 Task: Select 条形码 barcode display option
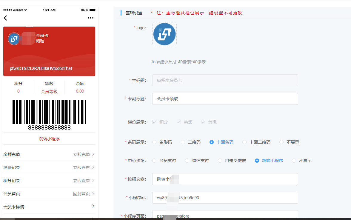pyautogui.click(x=154, y=142)
